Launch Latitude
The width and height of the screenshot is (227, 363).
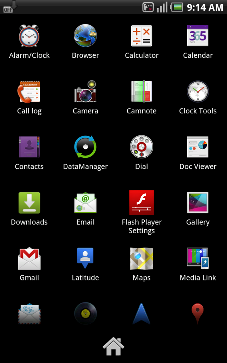coord(85,258)
